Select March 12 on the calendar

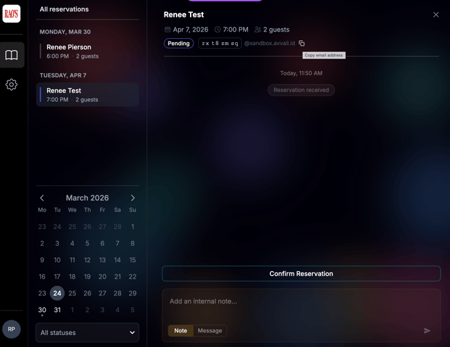(87, 260)
